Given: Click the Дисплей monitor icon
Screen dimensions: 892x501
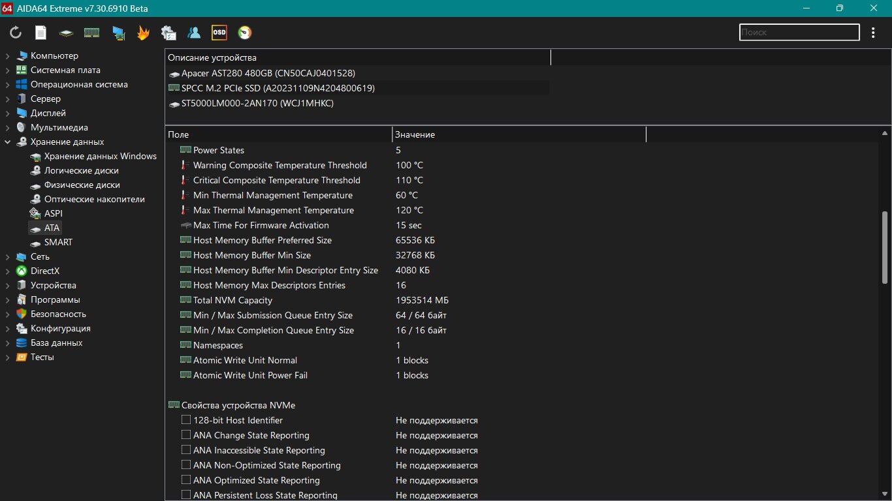Looking at the screenshot, I should point(22,113).
